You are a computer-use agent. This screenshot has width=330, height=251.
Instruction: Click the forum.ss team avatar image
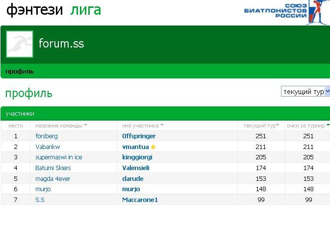pos(20,44)
